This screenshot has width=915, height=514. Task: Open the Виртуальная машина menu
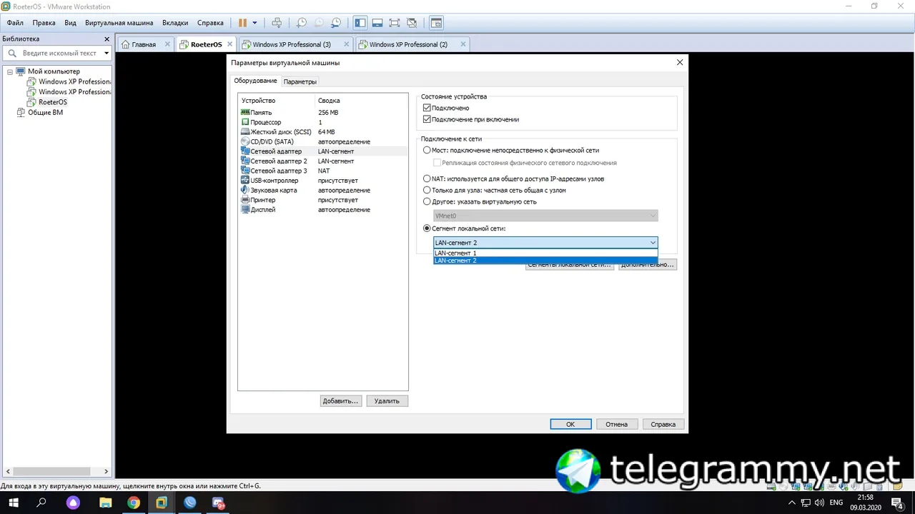(119, 23)
